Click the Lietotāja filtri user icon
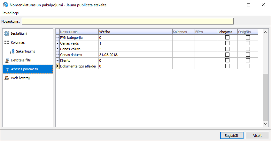This screenshot has height=141, width=271. pyautogui.click(x=7, y=60)
